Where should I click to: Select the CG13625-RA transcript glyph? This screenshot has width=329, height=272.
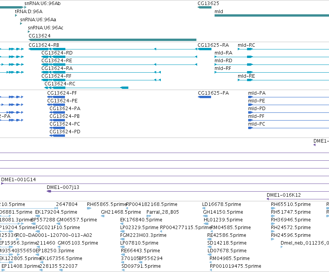[x=205, y=49]
